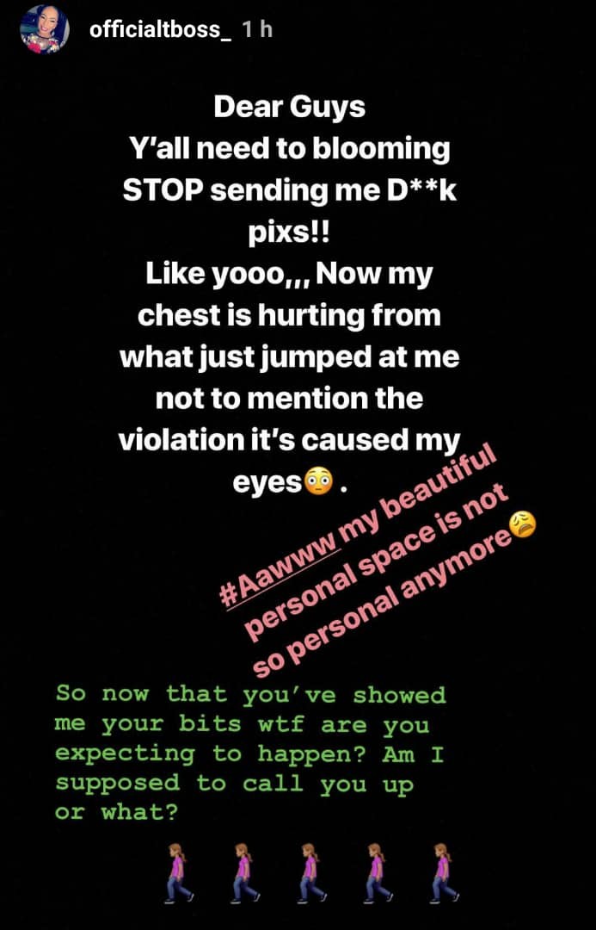
Task: Open the officialtboss_ profile picture
Action: coord(45,29)
